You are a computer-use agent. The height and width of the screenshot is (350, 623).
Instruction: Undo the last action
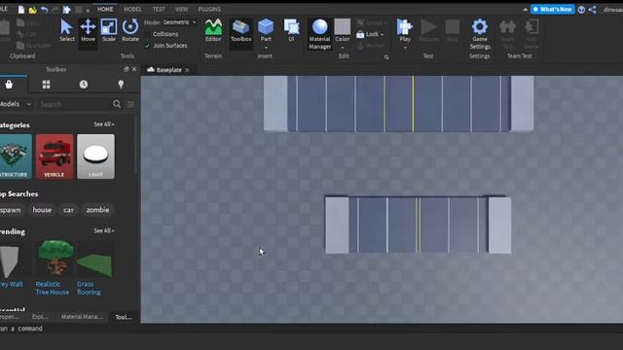point(44,10)
